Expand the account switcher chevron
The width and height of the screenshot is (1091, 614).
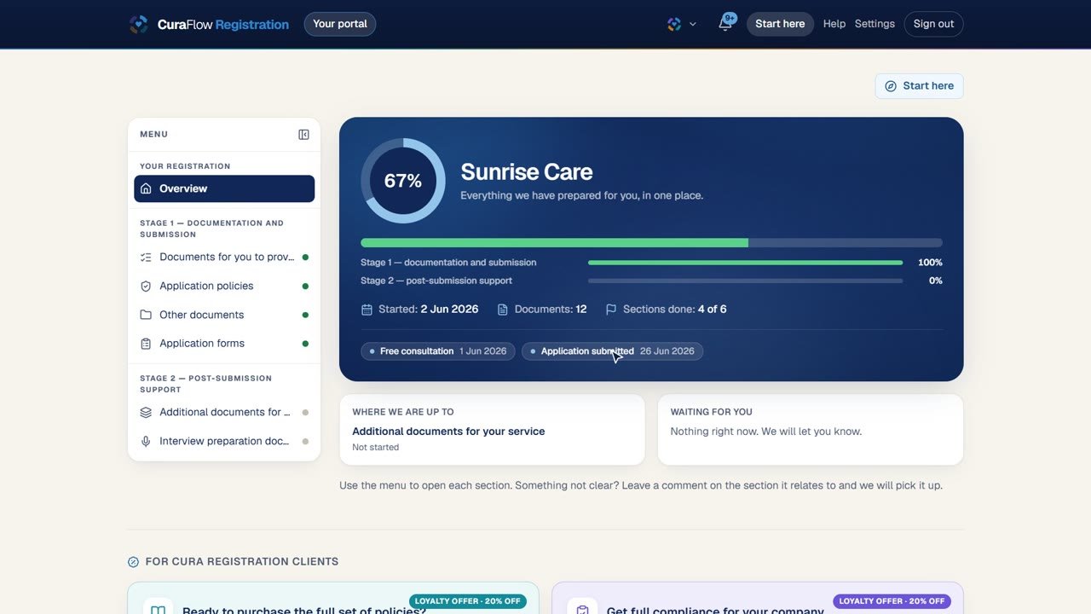click(693, 24)
